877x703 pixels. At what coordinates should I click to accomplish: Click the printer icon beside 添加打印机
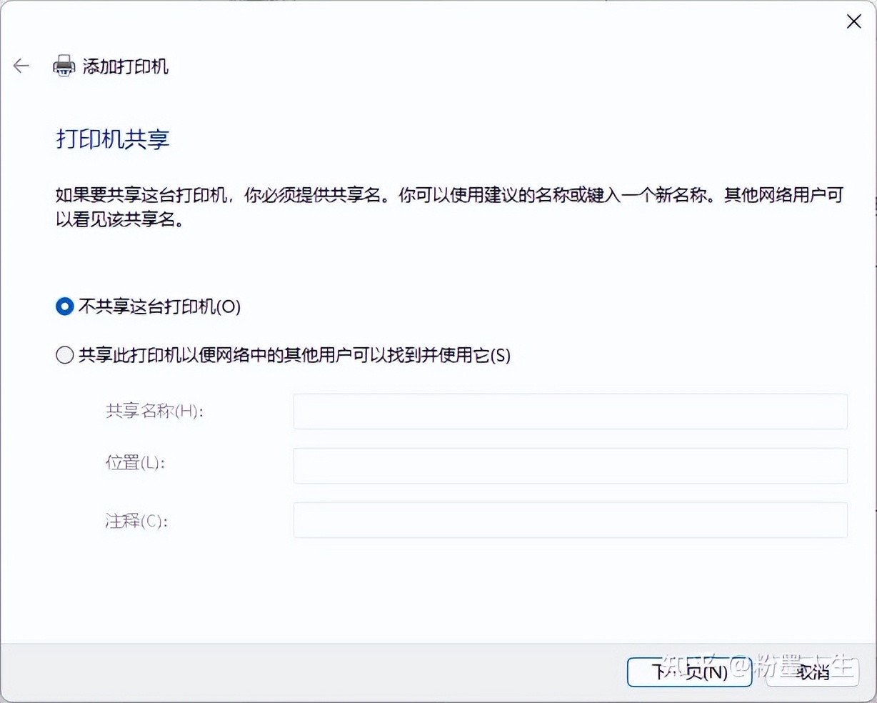pos(64,66)
